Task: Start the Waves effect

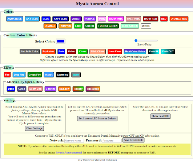Action: 49,75
